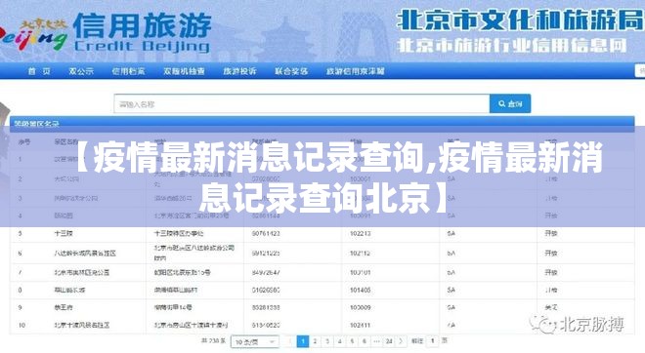This screenshot has width=645, height=353.
Task: Select the 十三陵 scenic area name
Action: (64, 233)
